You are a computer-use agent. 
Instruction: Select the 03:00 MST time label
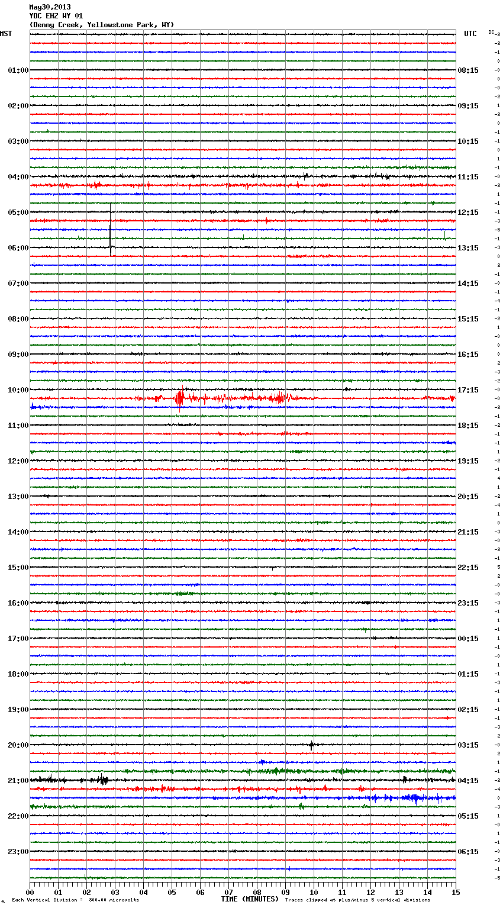(x=18, y=141)
